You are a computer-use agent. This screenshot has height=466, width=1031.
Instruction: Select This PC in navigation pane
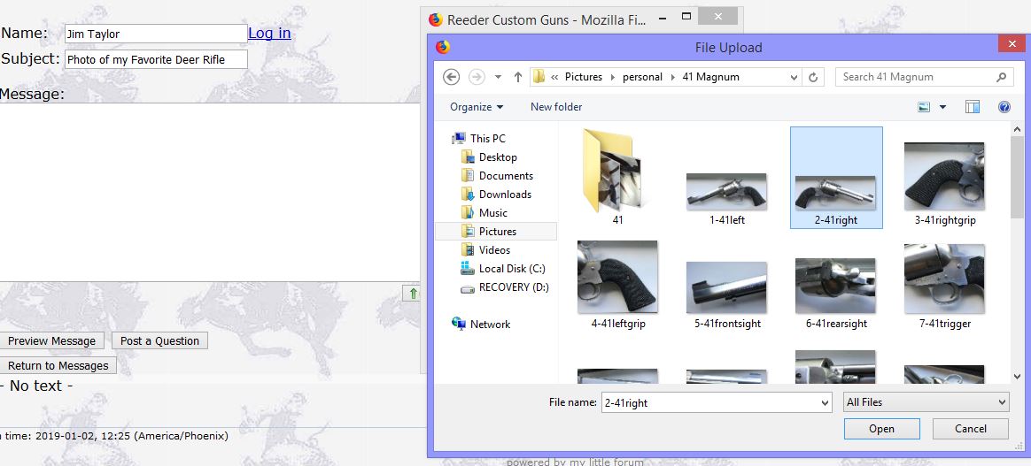click(x=478, y=139)
